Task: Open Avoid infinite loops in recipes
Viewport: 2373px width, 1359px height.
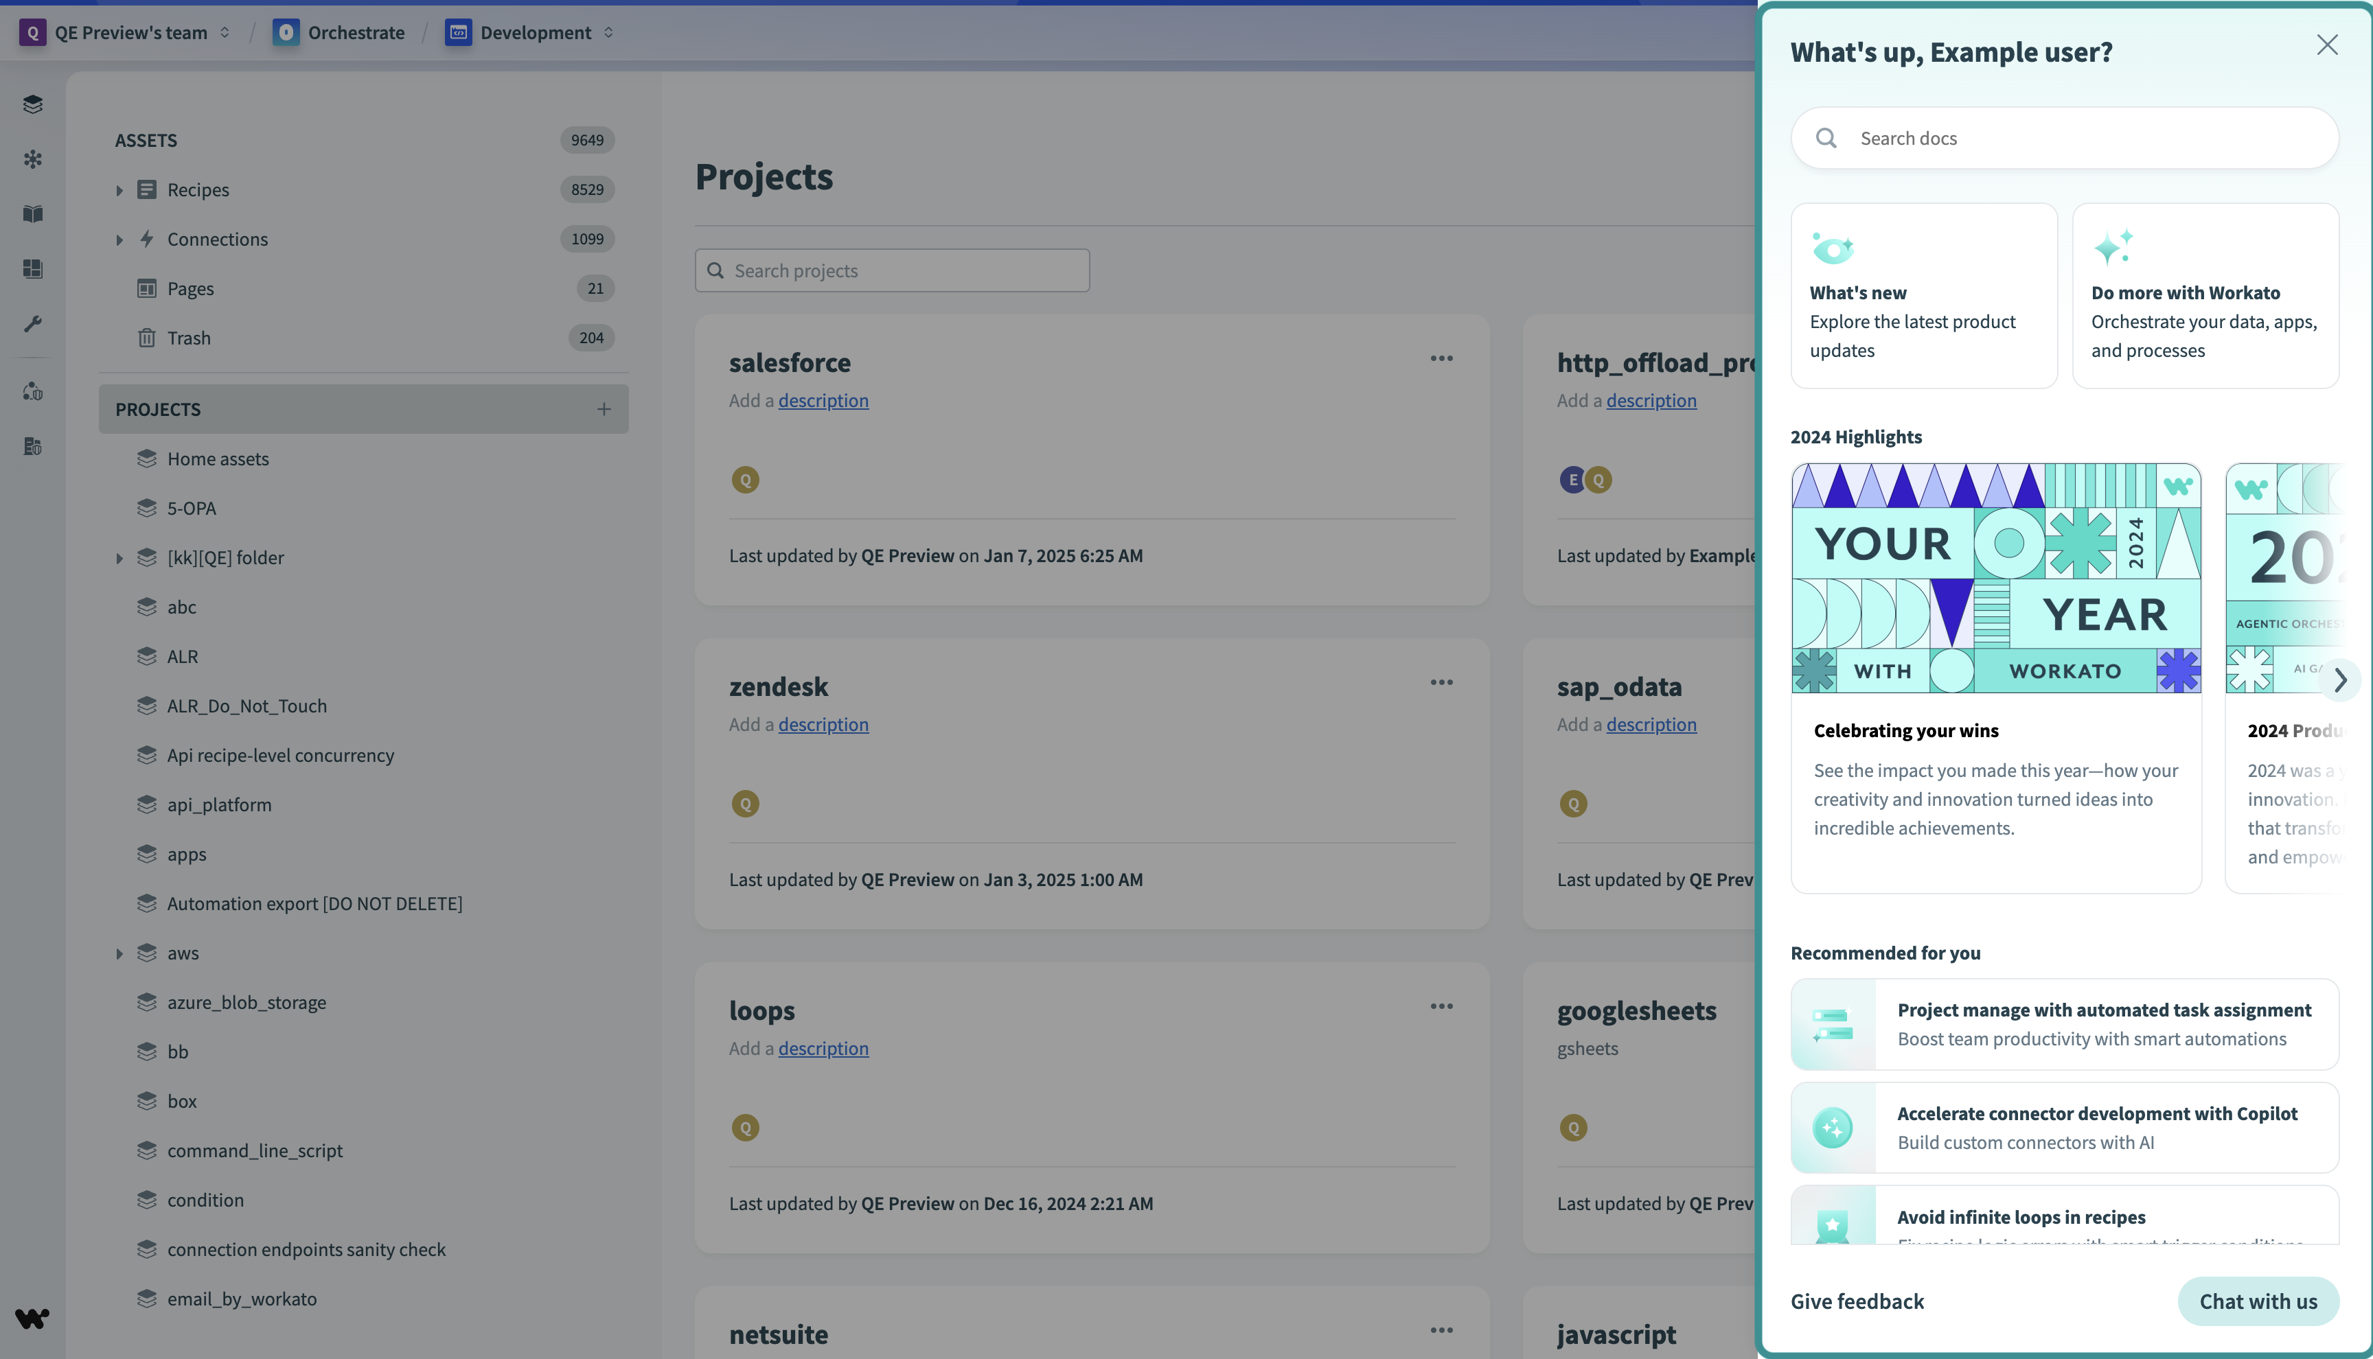Action: tap(2064, 1216)
